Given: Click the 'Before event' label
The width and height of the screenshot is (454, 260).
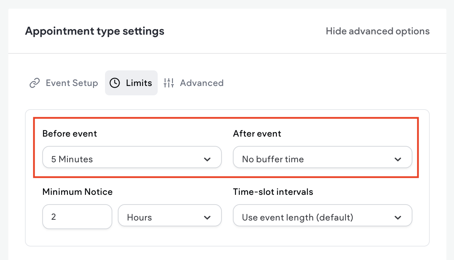Looking at the screenshot, I should [70, 133].
